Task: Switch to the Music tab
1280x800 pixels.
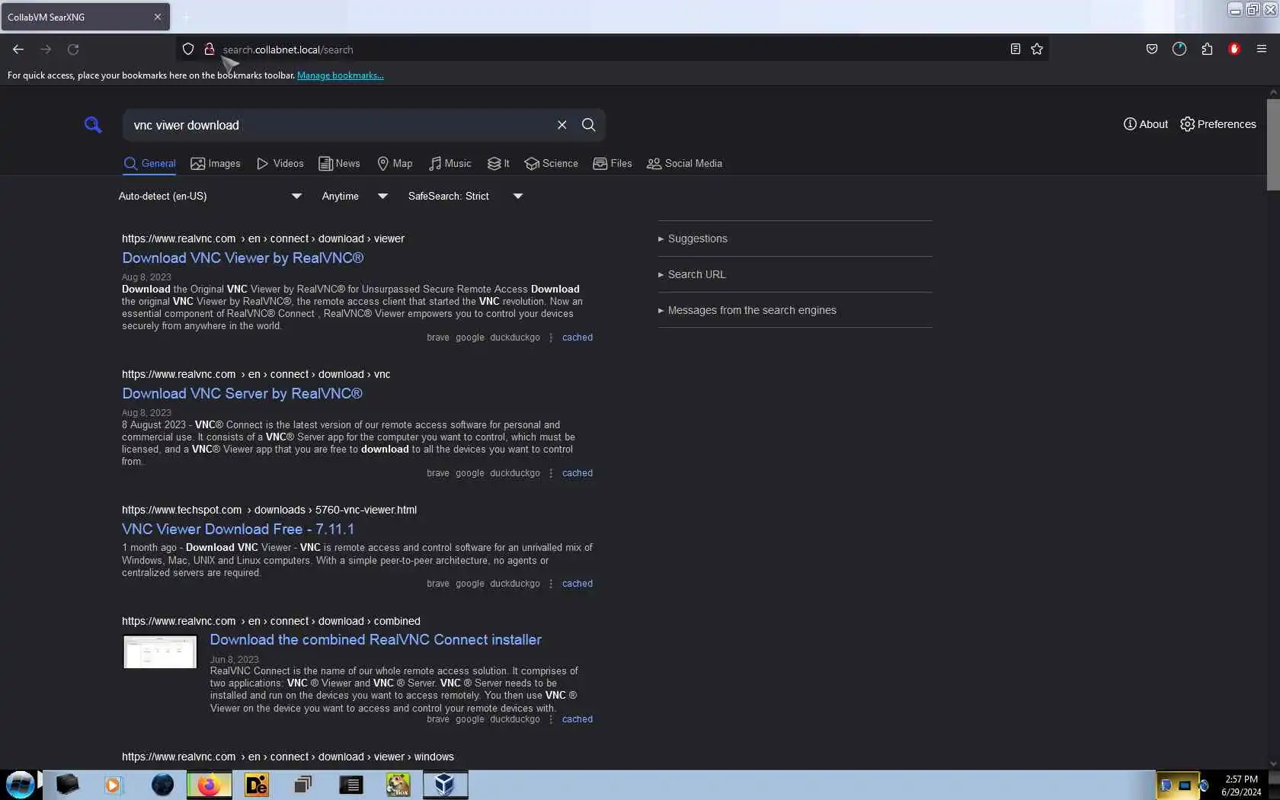Action: point(450,164)
